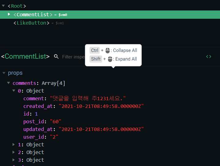Click the mouse icon beside Expand All
This screenshot has width=220, height=166.
coord(110,59)
